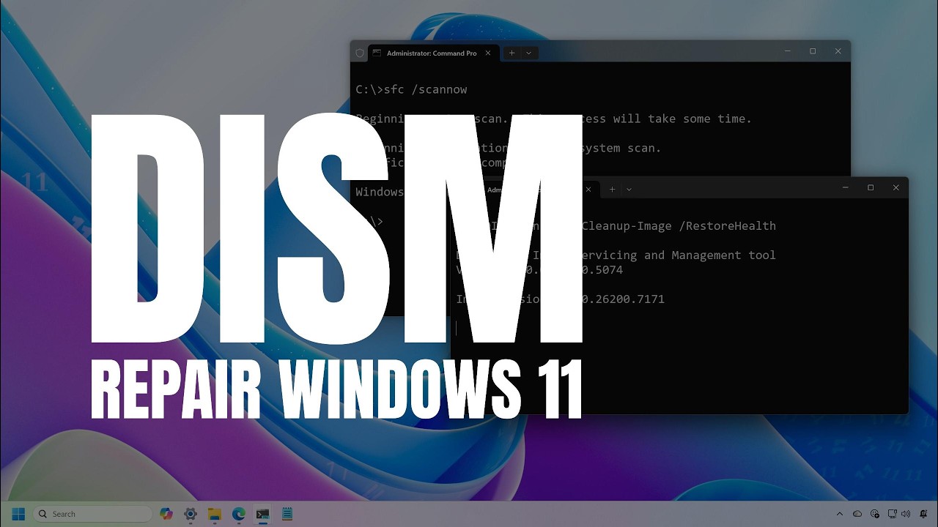
Task: Open the volume speaker control
Action: tap(906, 514)
